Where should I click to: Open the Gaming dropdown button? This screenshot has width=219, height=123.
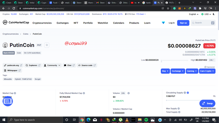[192, 71]
